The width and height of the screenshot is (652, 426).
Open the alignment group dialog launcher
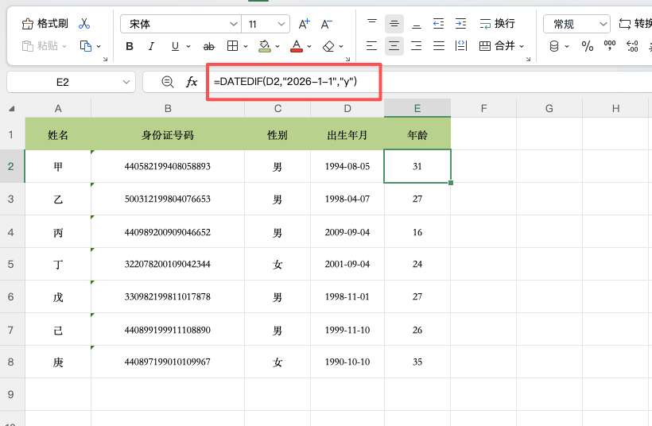click(x=528, y=59)
